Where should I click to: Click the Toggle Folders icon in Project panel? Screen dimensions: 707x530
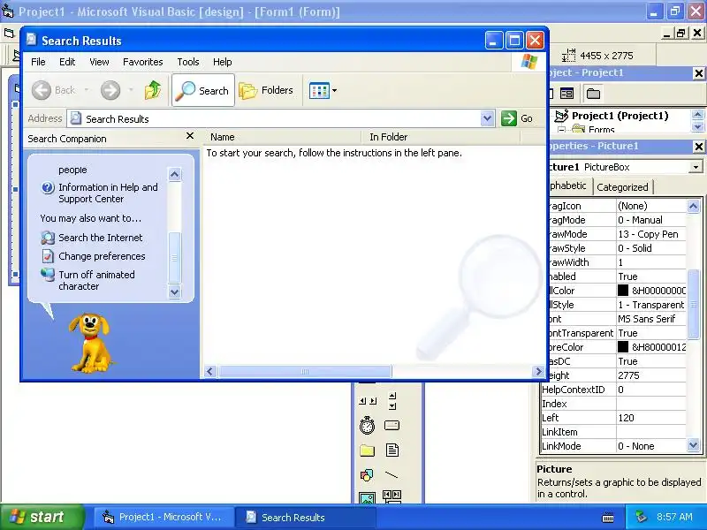pyautogui.click(x=593, y=94)
